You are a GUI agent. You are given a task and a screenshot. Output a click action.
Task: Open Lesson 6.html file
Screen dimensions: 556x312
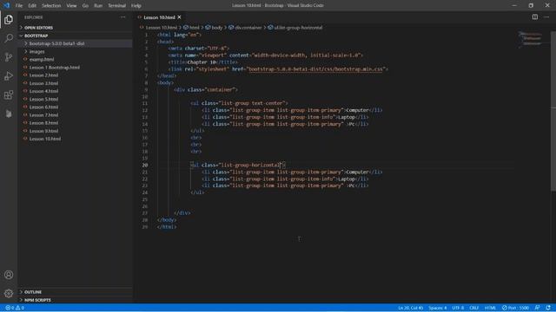[76, 107]
